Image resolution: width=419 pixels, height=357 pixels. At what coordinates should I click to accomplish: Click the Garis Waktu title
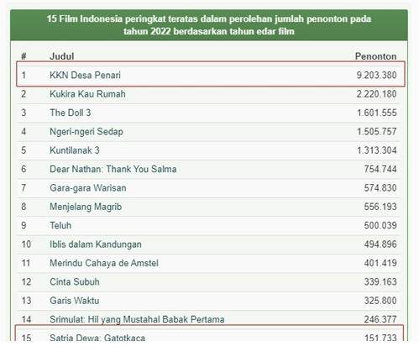(74, 301)
